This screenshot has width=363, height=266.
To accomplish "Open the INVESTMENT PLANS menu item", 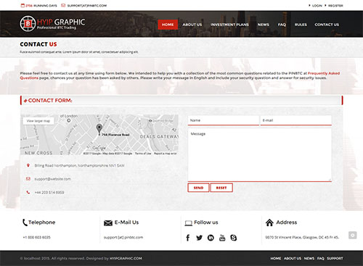I will [229, 25].
